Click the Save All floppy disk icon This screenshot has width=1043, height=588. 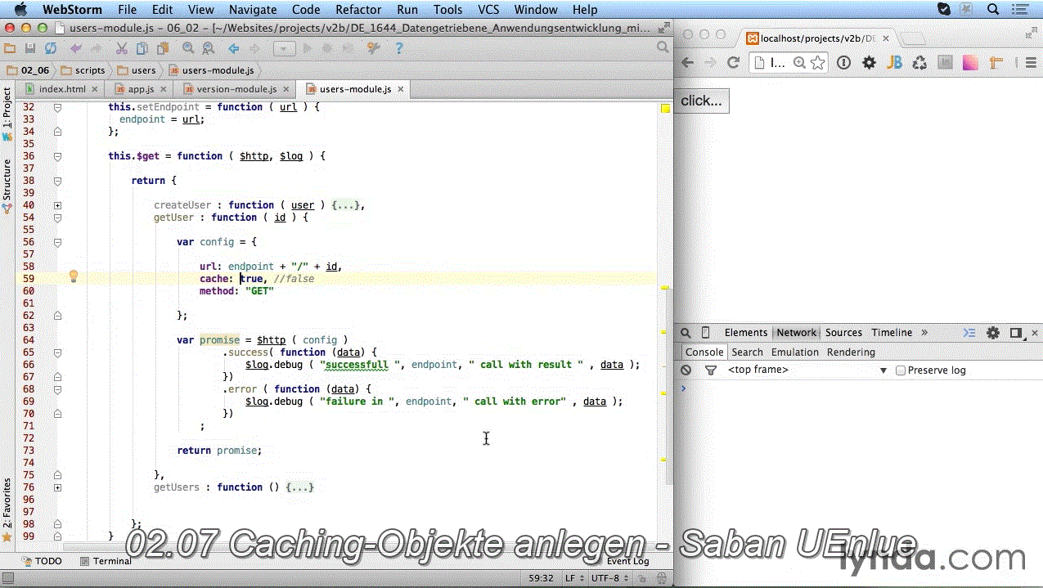pos(30,49)
